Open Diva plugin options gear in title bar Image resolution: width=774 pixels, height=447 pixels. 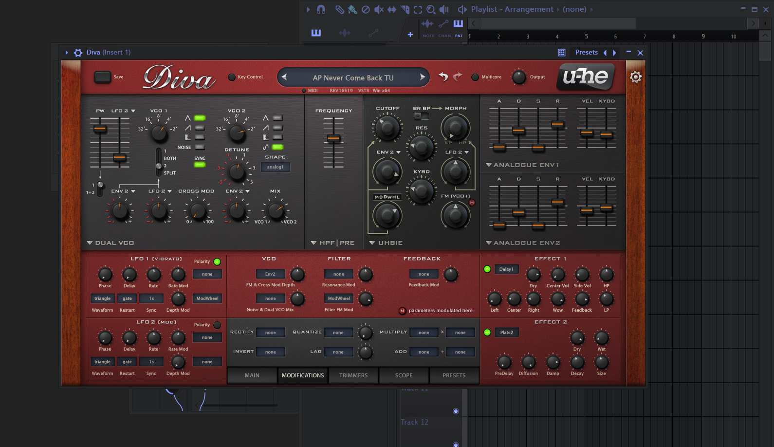(x=78, y=53)
